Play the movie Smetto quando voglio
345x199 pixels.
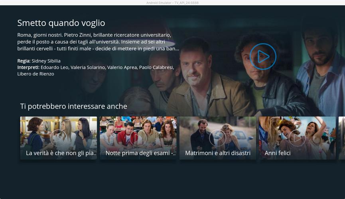(x=263, y=57)
